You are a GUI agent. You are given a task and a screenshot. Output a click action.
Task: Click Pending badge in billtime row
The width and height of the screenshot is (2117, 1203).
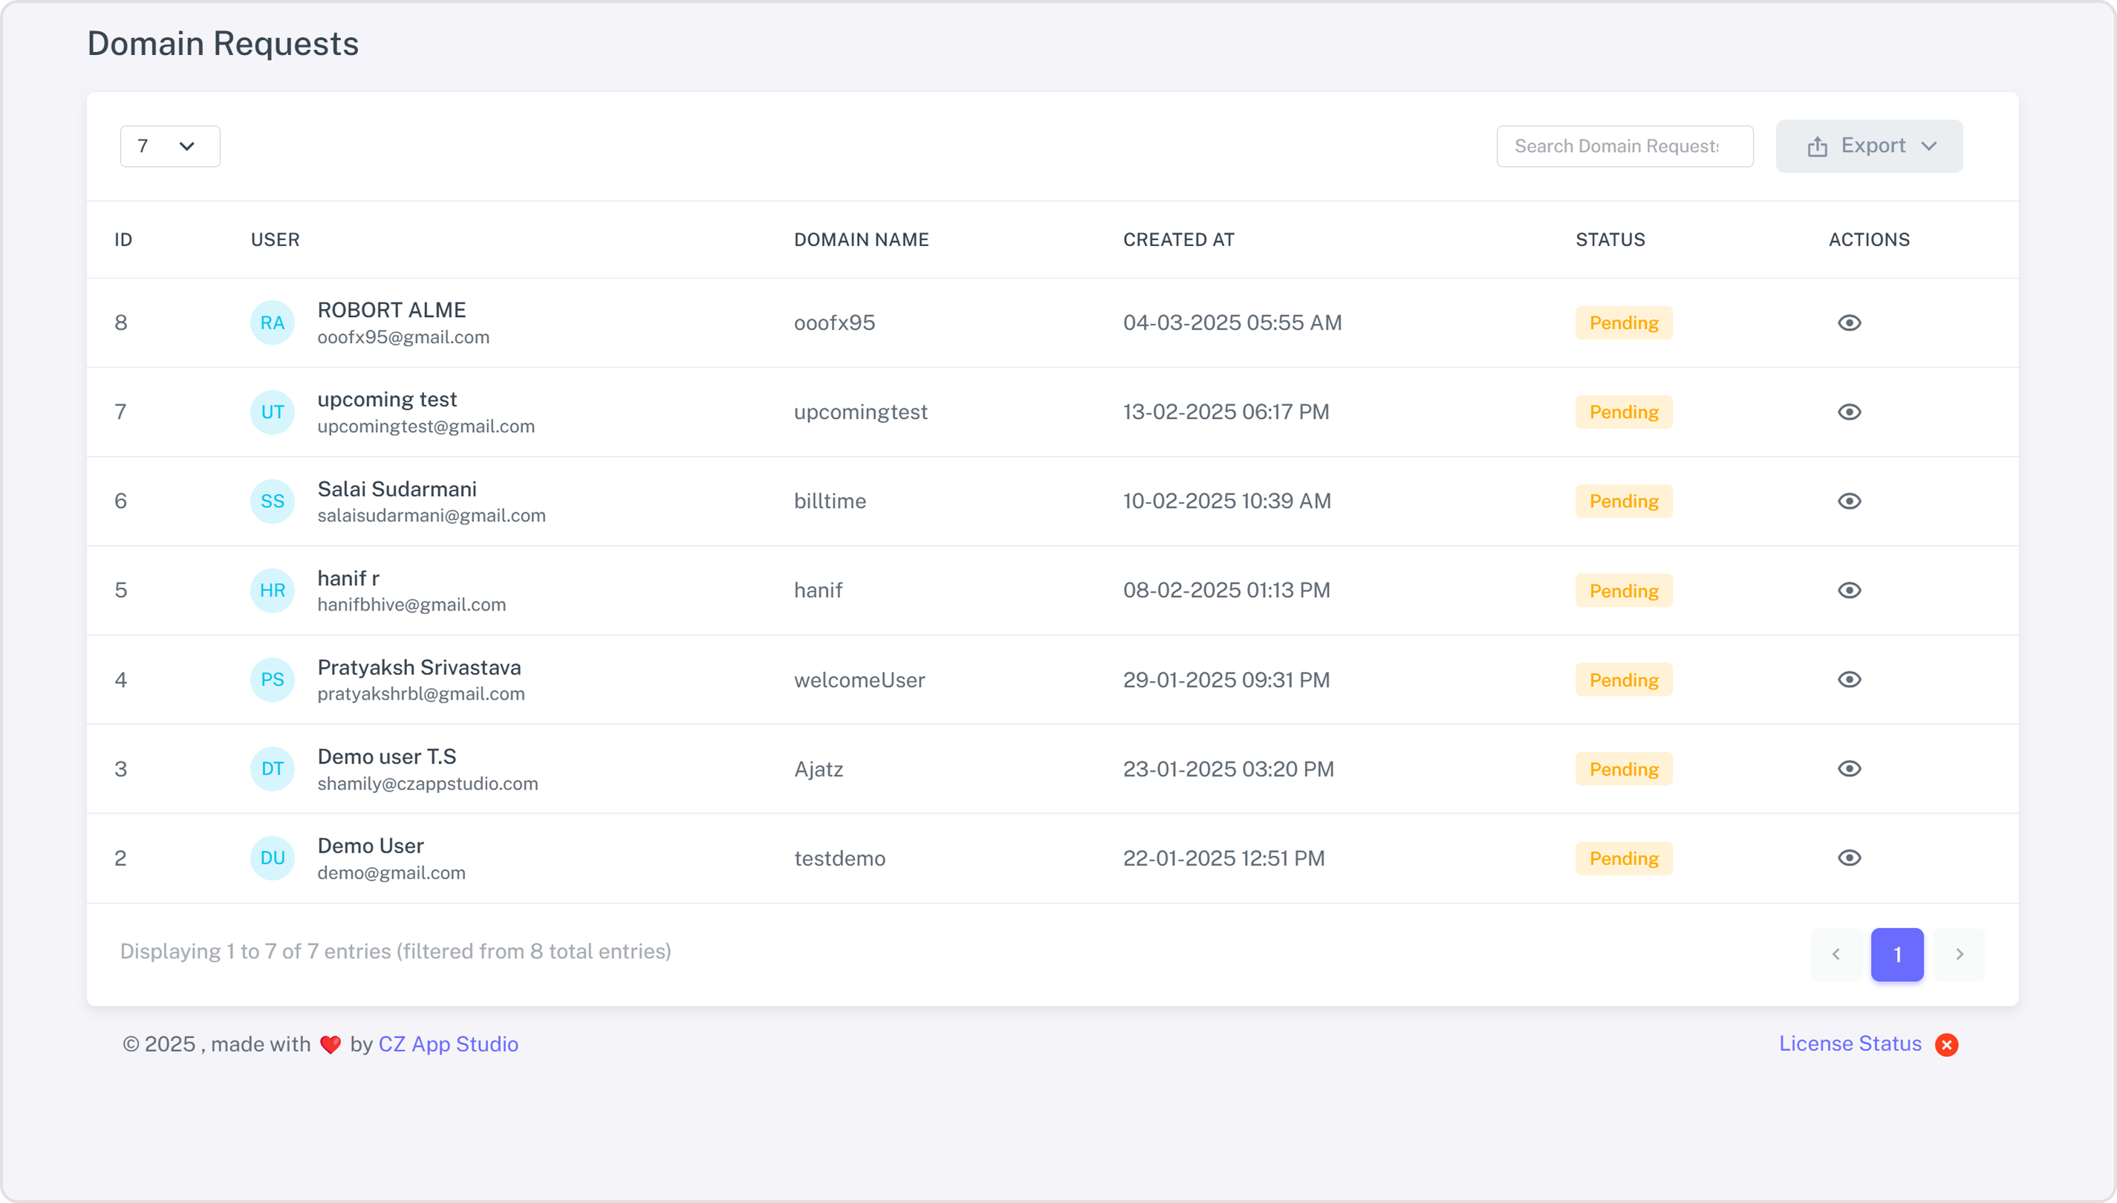point(1624,501)
